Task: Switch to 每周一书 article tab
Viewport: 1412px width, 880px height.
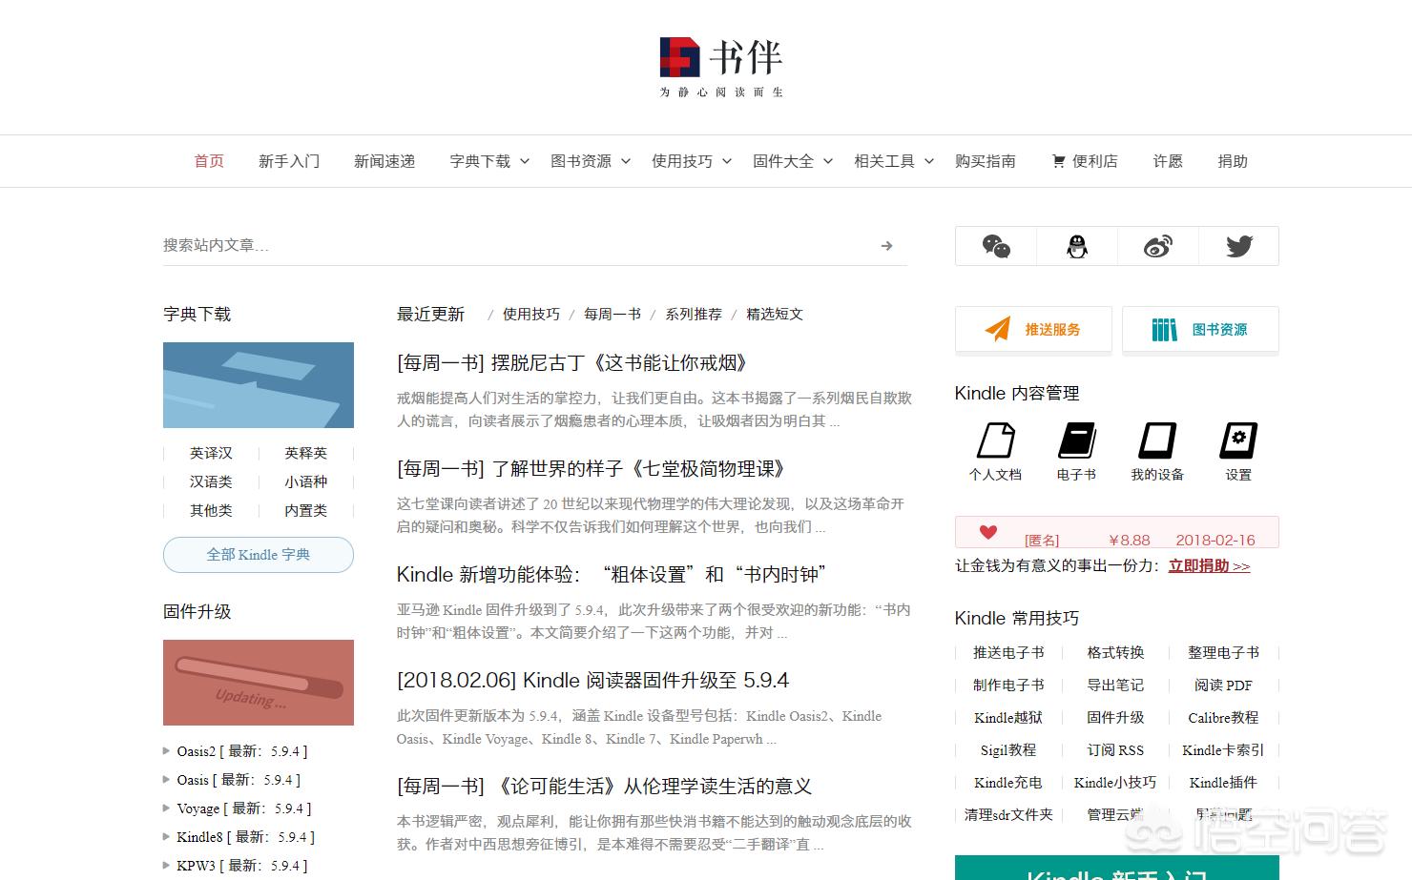Action: coord(613,314)
